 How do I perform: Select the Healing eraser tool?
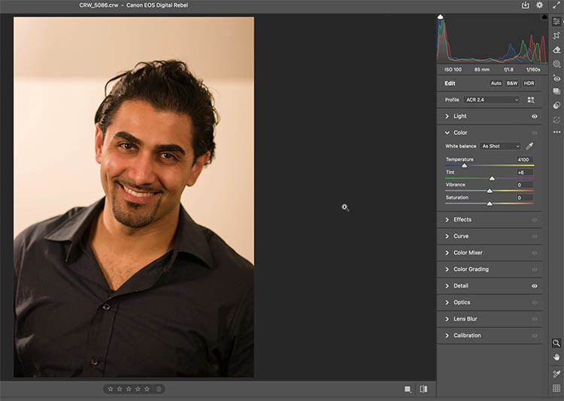pos(556,50)
